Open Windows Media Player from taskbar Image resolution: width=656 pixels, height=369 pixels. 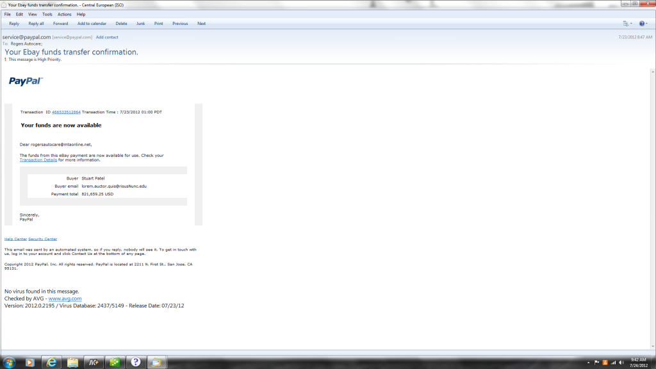tap(29, 363)
